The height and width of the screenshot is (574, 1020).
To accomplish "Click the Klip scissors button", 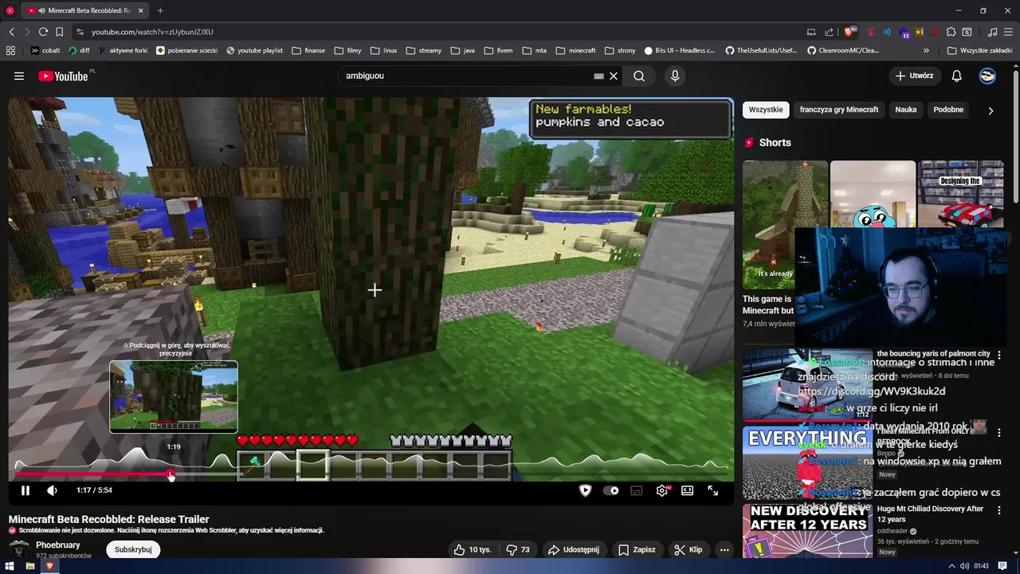I will coord(688,549).
